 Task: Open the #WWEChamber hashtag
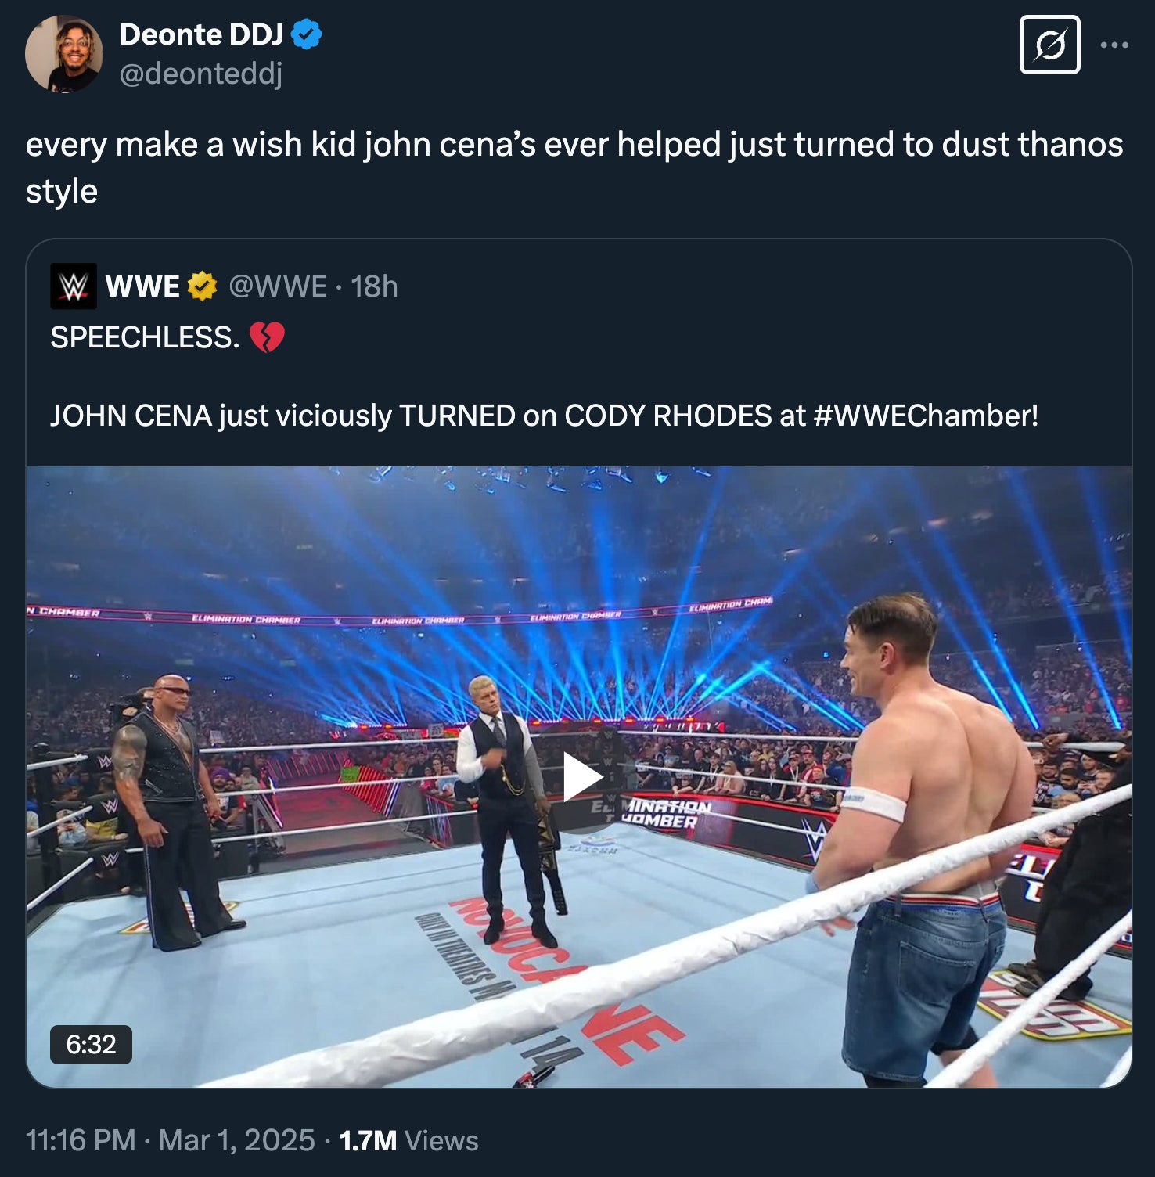coord(926,416)
